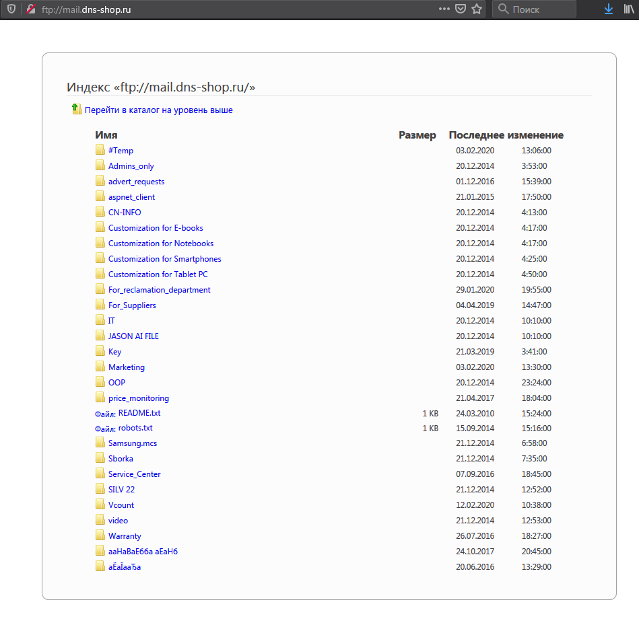Open the Library icon in toolbar

(629, 9)
